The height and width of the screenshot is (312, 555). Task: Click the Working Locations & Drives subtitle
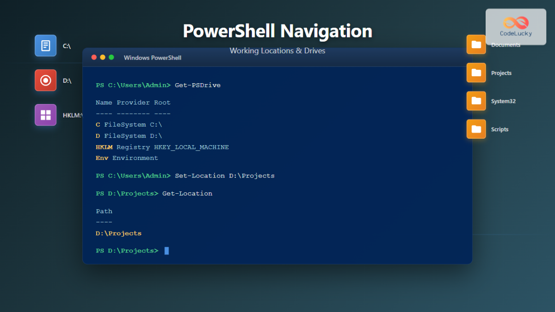[x=277, y=51]
